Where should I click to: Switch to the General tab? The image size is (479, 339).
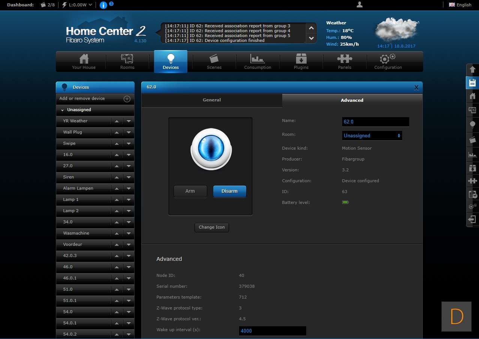(212, 100)
